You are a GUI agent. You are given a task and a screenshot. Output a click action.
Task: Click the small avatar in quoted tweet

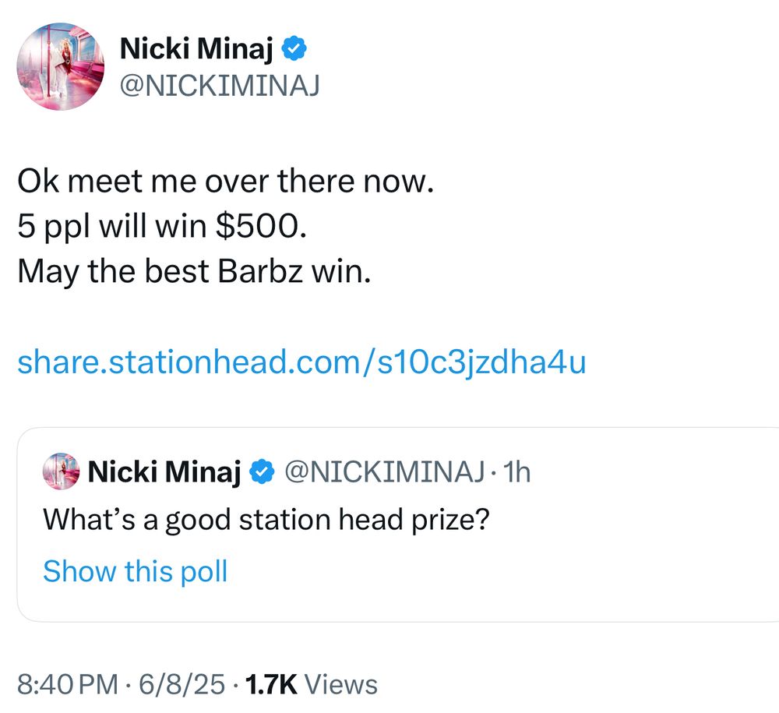[61, 471]
